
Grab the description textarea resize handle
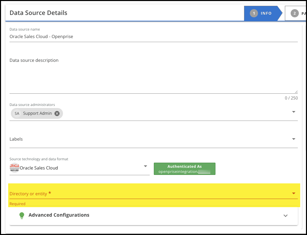pos(296,92)
